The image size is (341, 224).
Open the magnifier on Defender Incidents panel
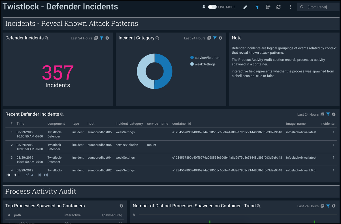[46, 38]
